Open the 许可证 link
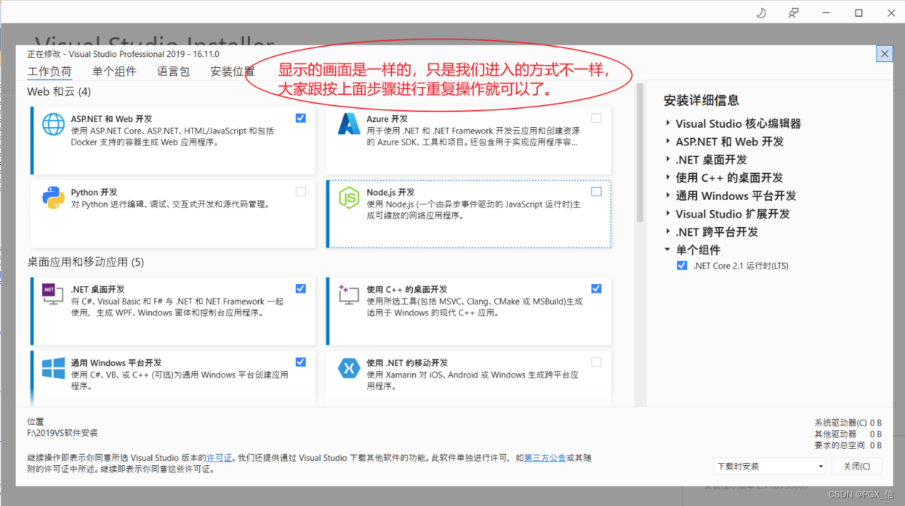 pyautogui.click(x=219, y=457)
